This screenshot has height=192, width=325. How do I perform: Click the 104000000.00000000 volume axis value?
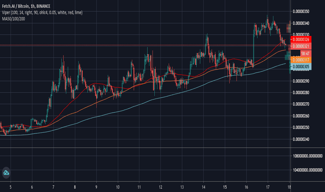[x=308, y=170]
